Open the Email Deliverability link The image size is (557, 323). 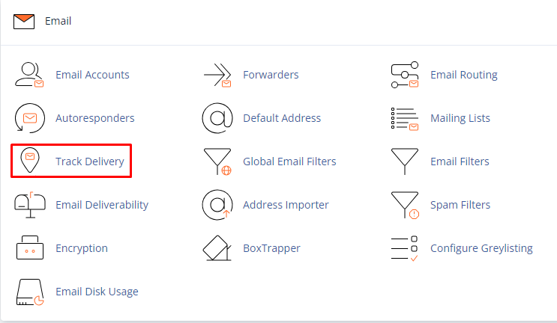tap(102, 205)
